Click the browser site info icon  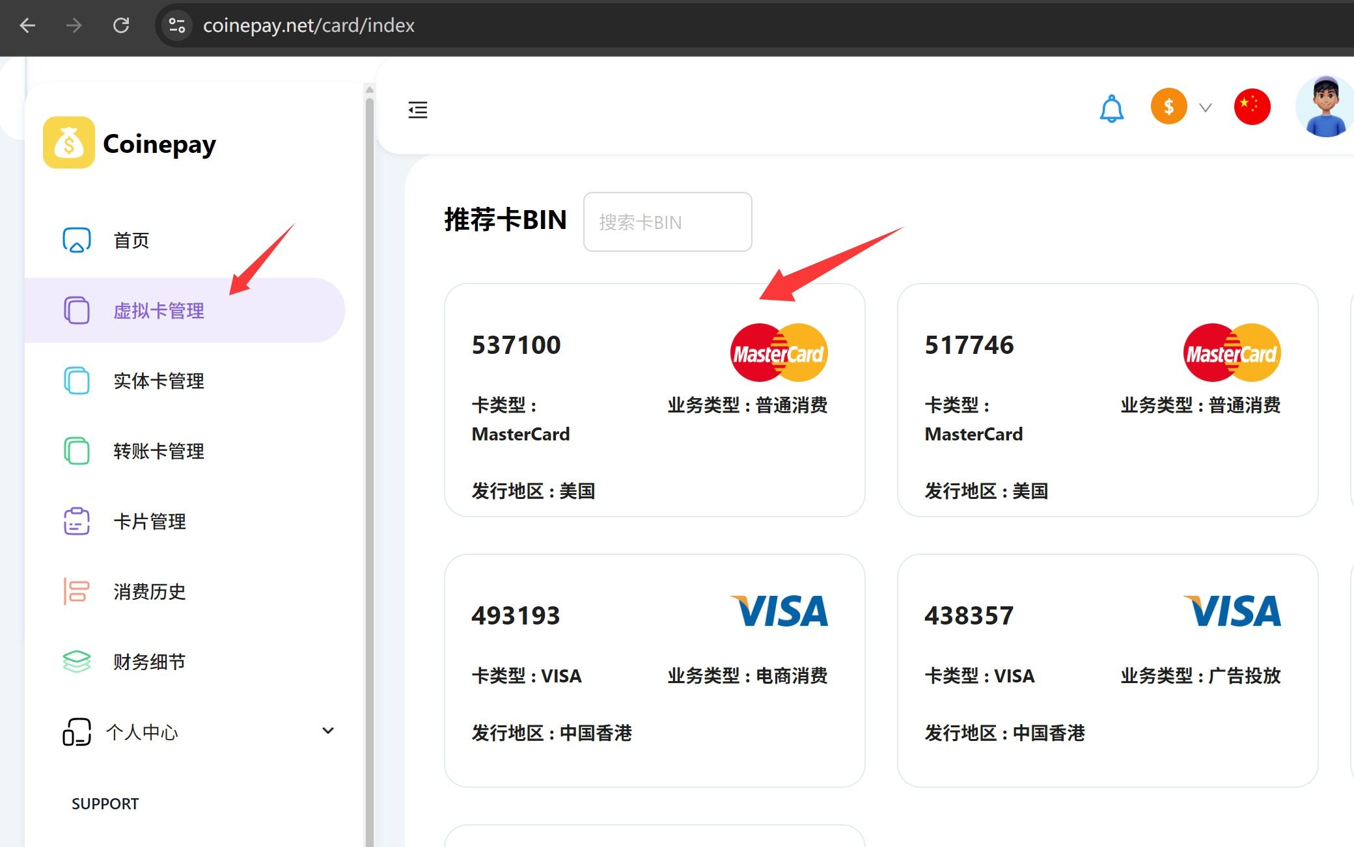point(177,25)
